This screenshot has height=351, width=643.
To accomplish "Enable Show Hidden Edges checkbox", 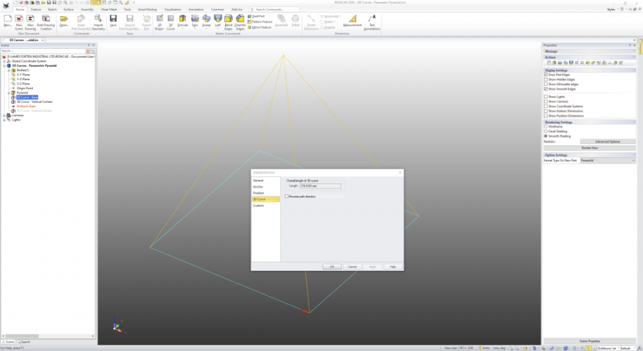I will pyautogui.click(x=546, y=80).
